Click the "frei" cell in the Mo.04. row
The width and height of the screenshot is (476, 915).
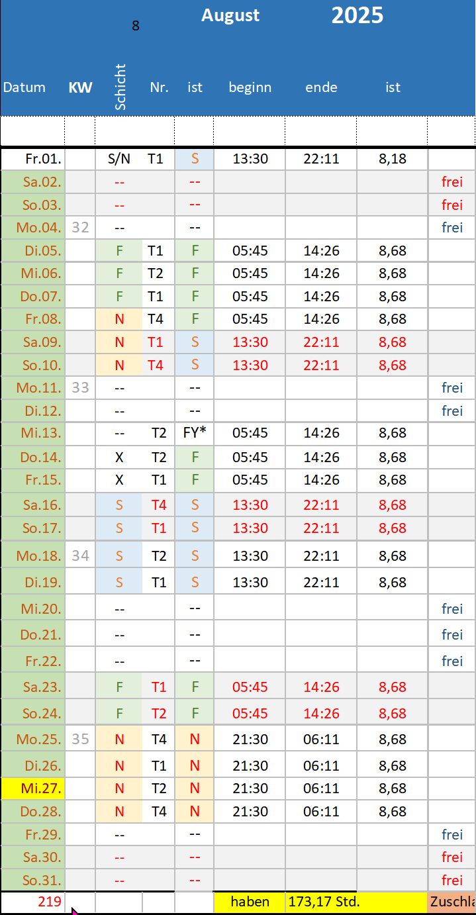452,228
